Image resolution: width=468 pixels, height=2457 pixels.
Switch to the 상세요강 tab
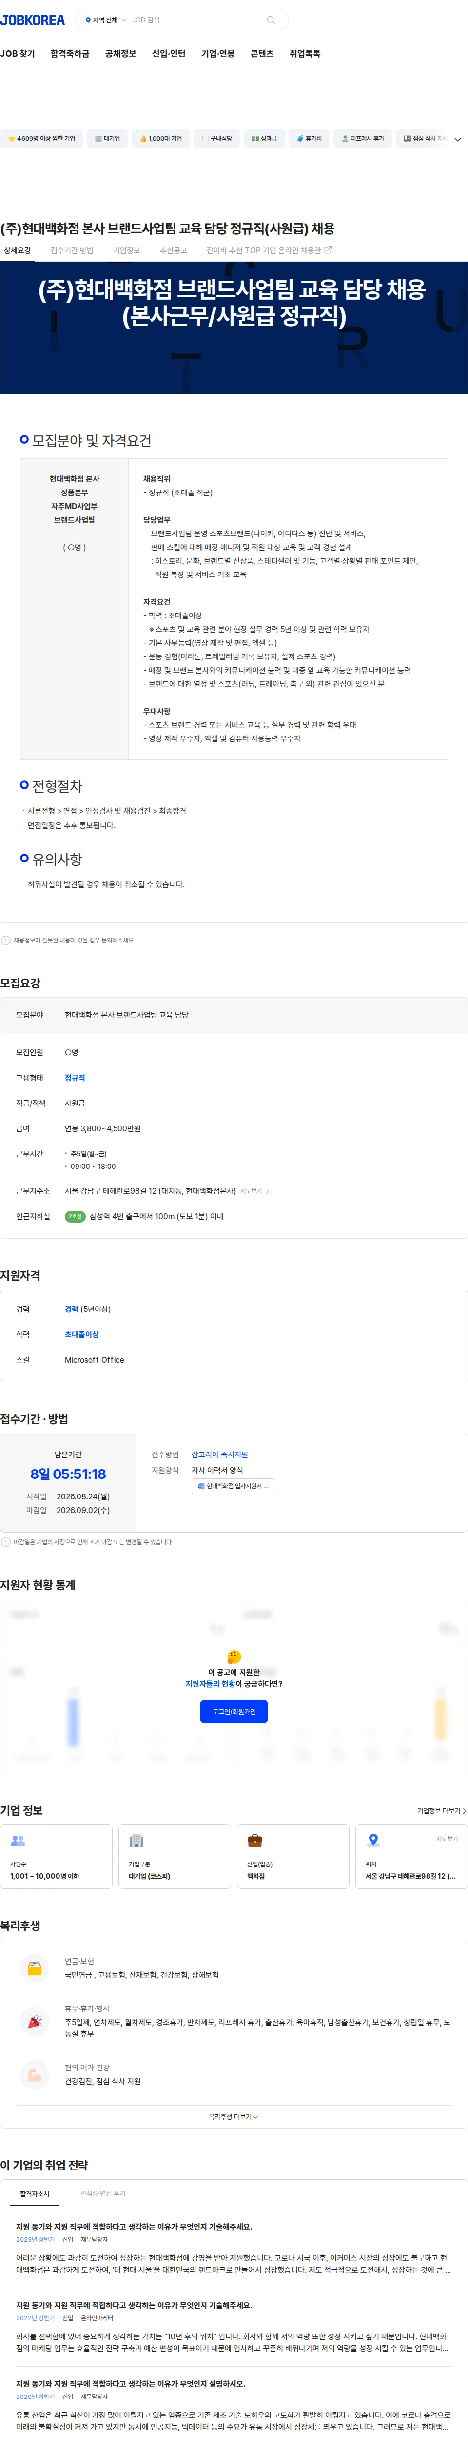[17, 251]
